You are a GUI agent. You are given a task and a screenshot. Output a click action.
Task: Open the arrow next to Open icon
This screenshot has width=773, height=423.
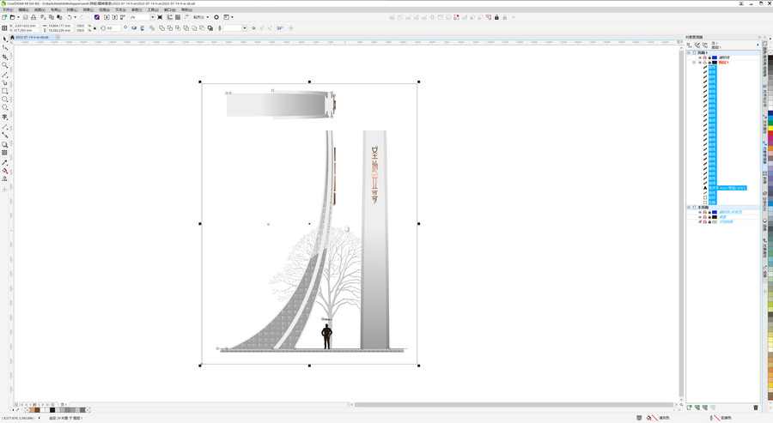coord(18,17)
